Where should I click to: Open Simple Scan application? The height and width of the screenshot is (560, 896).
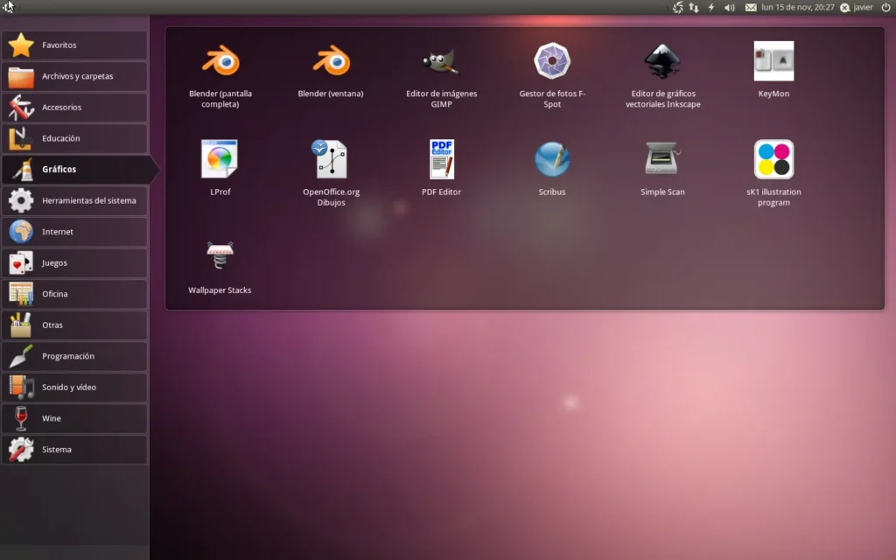tap(662, 160)
